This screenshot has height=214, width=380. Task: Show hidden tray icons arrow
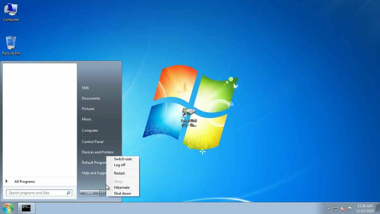(328, 208)
